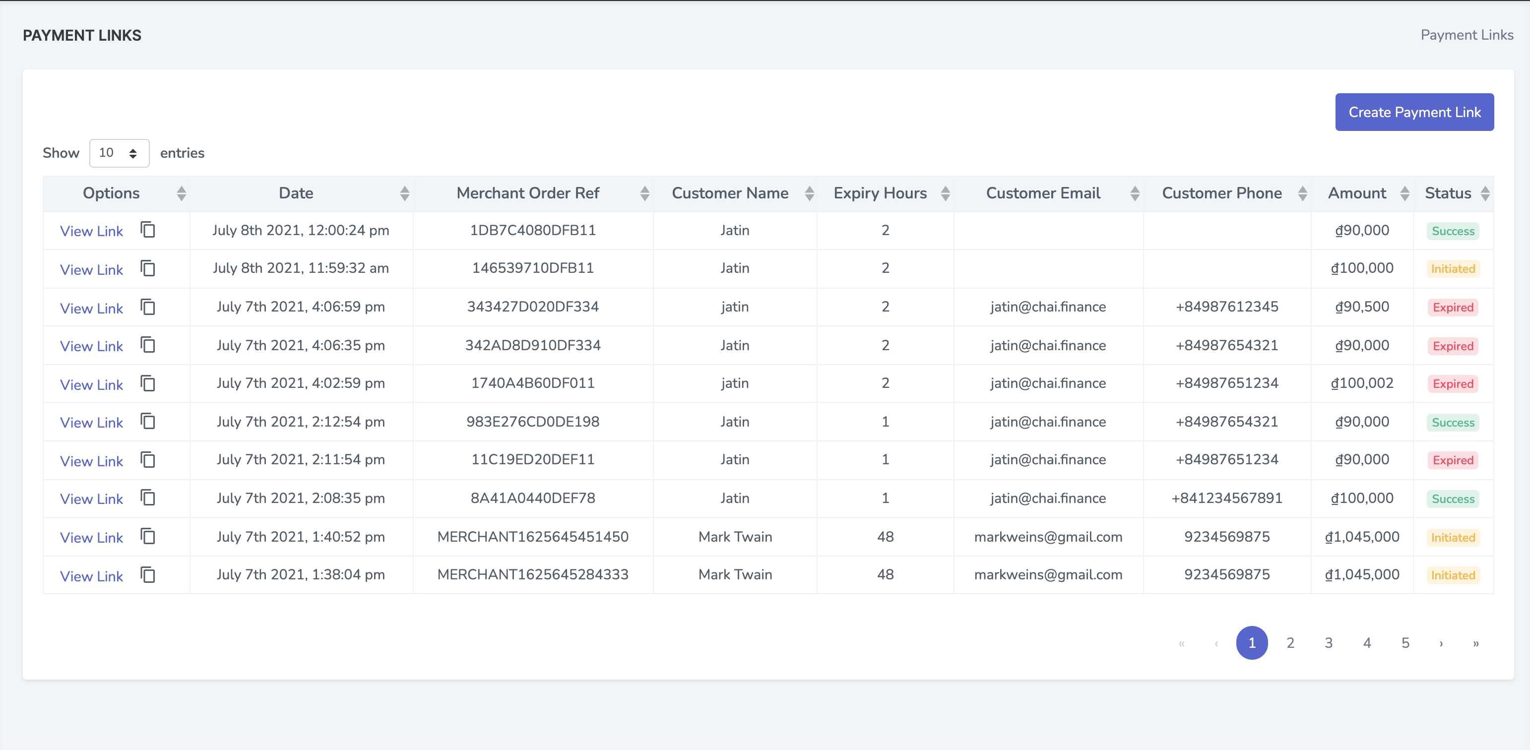
Task: Copy link for order 11C19ED20DEF11
Action: (148, 460)
